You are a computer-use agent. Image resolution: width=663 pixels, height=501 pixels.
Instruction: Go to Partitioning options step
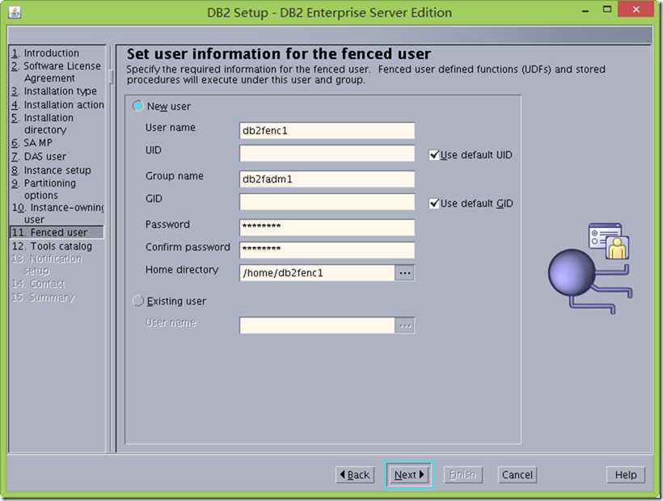pos(44,189)
